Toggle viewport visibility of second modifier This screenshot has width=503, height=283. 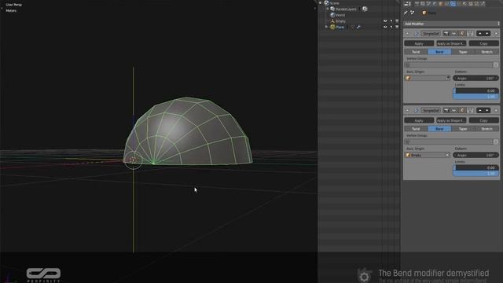click(x=454, y=110)
